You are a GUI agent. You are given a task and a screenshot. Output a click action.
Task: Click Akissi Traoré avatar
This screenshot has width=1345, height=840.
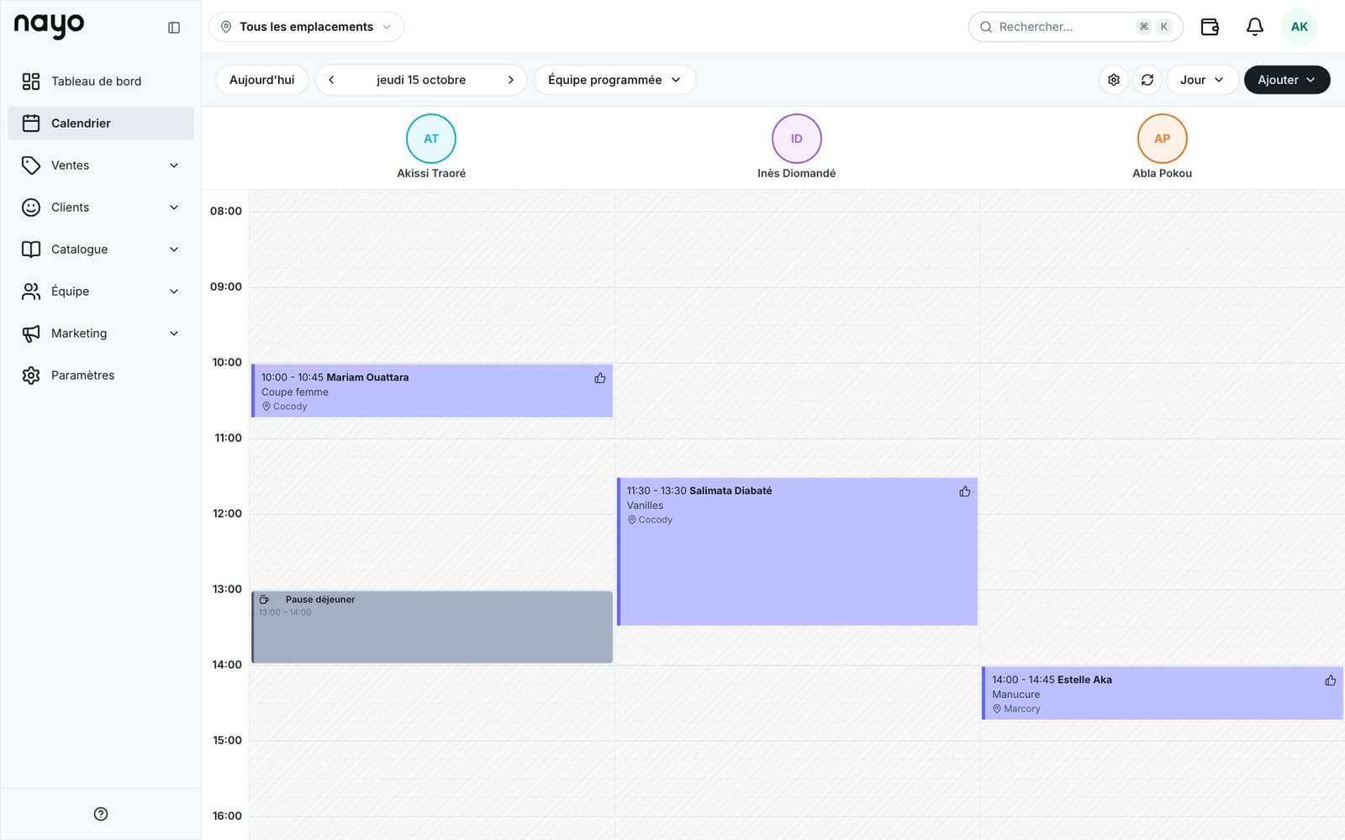pos(431,139)
